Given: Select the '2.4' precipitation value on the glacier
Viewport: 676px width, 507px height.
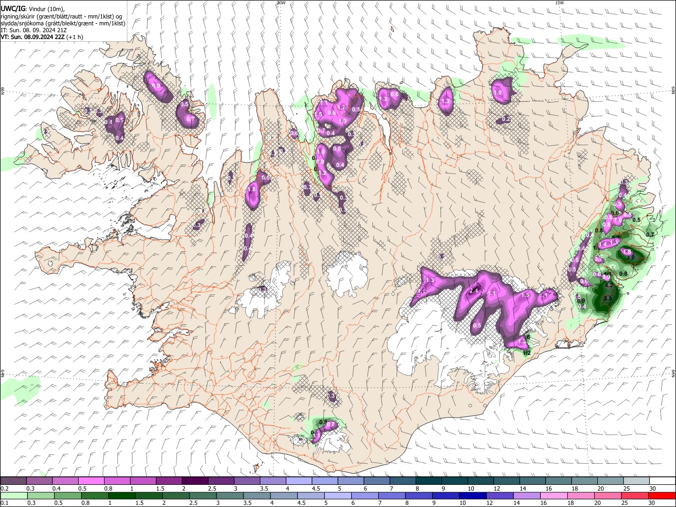Looking at the screenshot, I should [474, 291].
